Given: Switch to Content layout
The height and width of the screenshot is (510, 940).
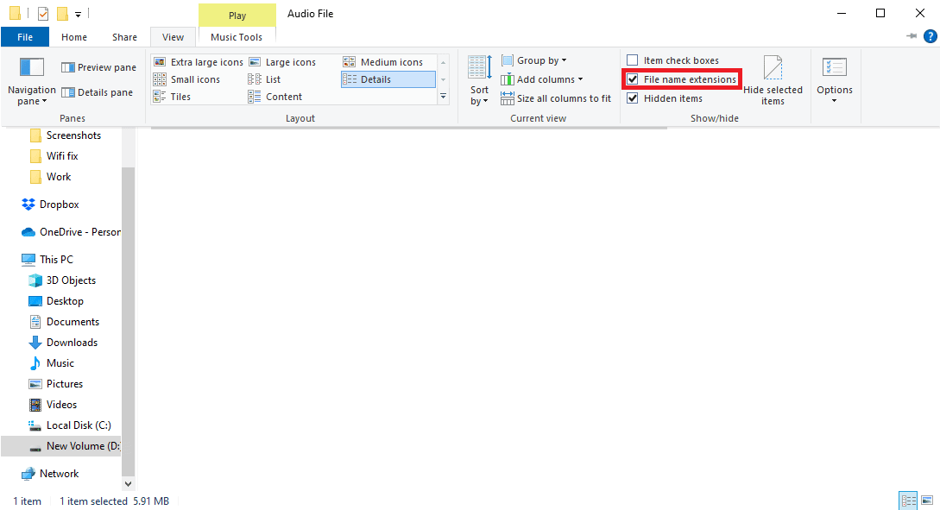Looking at the screenshot, I should [275, 97].
